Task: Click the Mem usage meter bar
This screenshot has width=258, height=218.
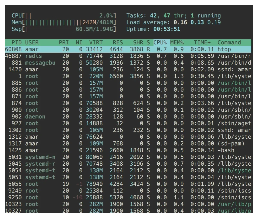Action: [64, 22]
